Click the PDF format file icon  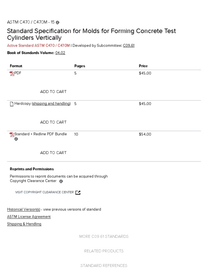pyautogui.click(x=12, y=74)
